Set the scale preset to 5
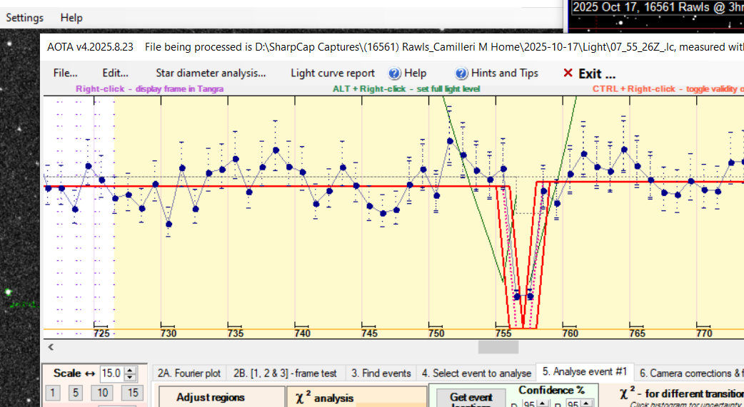The height and width of the screenshot is (407, 744). (x=75, y=393)
